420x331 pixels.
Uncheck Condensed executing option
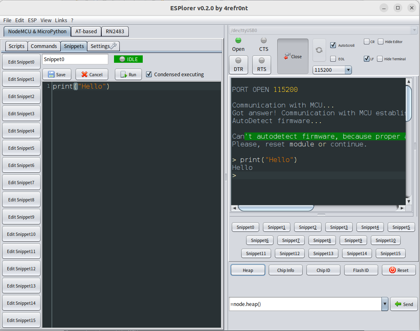[x=149, y=74]
